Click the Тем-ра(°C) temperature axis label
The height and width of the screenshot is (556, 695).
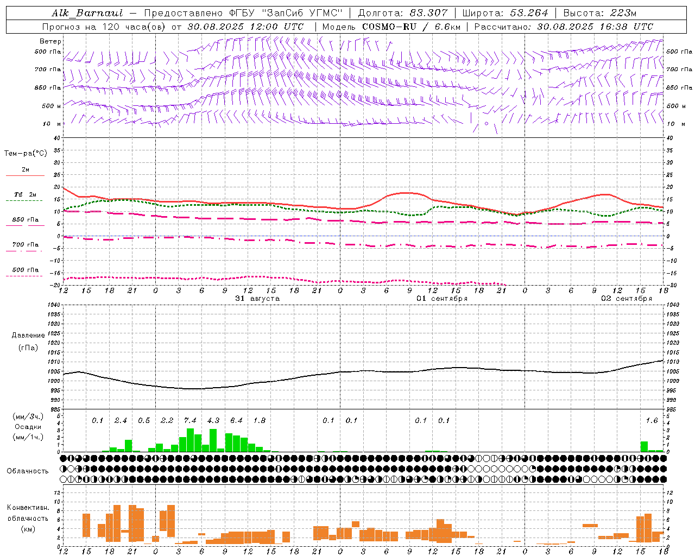26,154
